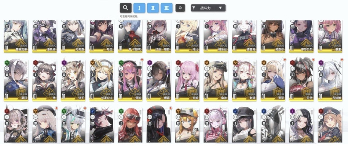Click the red notification dot on 佩珀's card

point(142,60)
